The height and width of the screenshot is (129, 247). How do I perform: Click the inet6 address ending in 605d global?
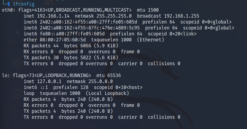coord(88,22)
